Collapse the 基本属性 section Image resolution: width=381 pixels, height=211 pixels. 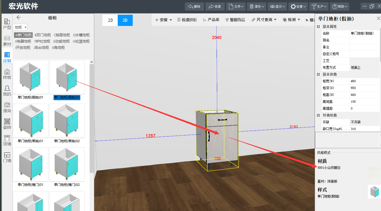(x=318, y=26)
